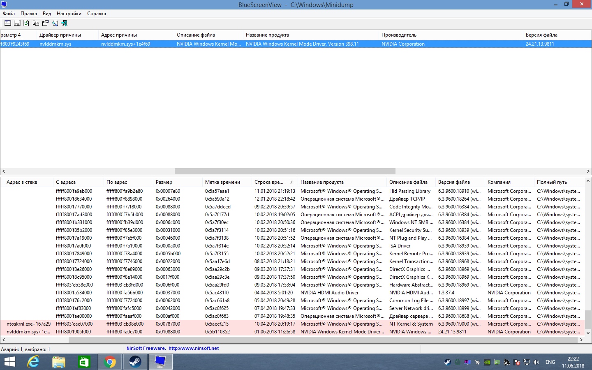Switch to Steam on the taskbar
The image size is (592, 370).
(x=135, y=362)
